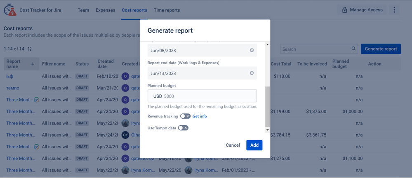Open the Team tab
The height and width of the screenshot is (178, 412).
pos(83,10)
